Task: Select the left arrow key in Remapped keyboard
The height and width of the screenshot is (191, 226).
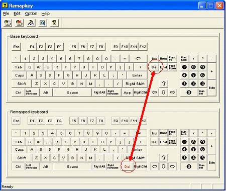Action: coord(155,166)
